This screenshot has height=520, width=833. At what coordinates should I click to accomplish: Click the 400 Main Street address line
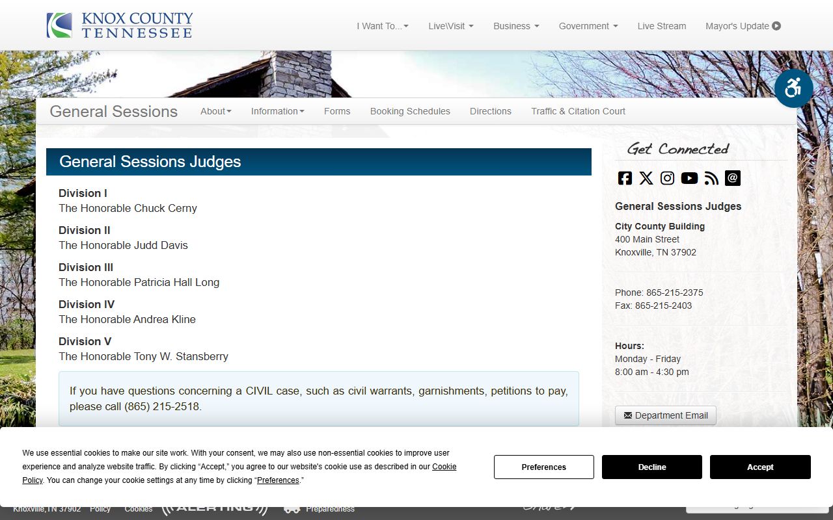(647, 239)
